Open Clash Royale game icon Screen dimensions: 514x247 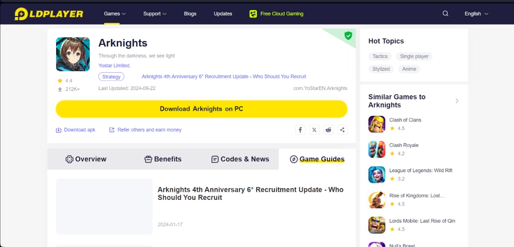[376, 149]
